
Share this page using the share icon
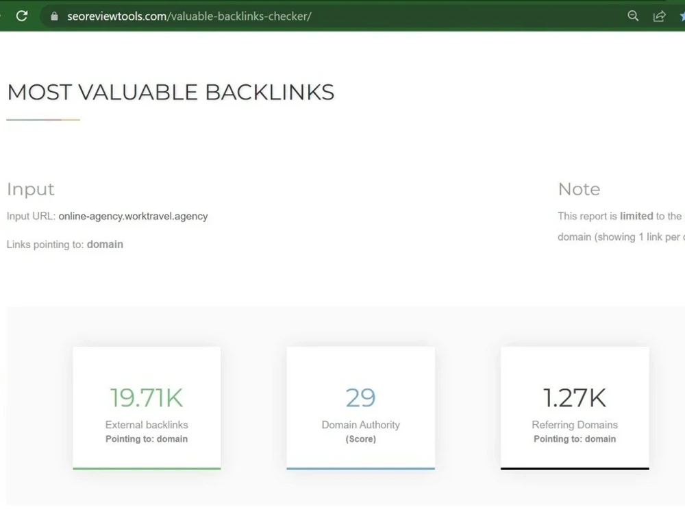tap(659, 16)
